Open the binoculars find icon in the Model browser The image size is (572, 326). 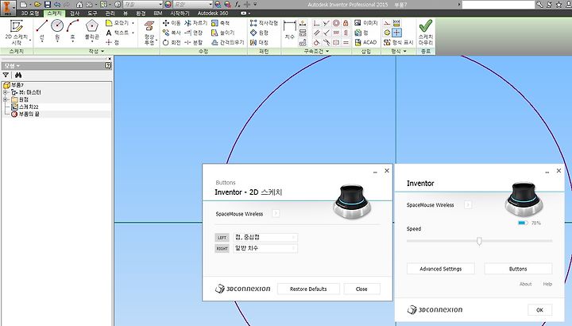pyautogui.click(x=18, y=75)
